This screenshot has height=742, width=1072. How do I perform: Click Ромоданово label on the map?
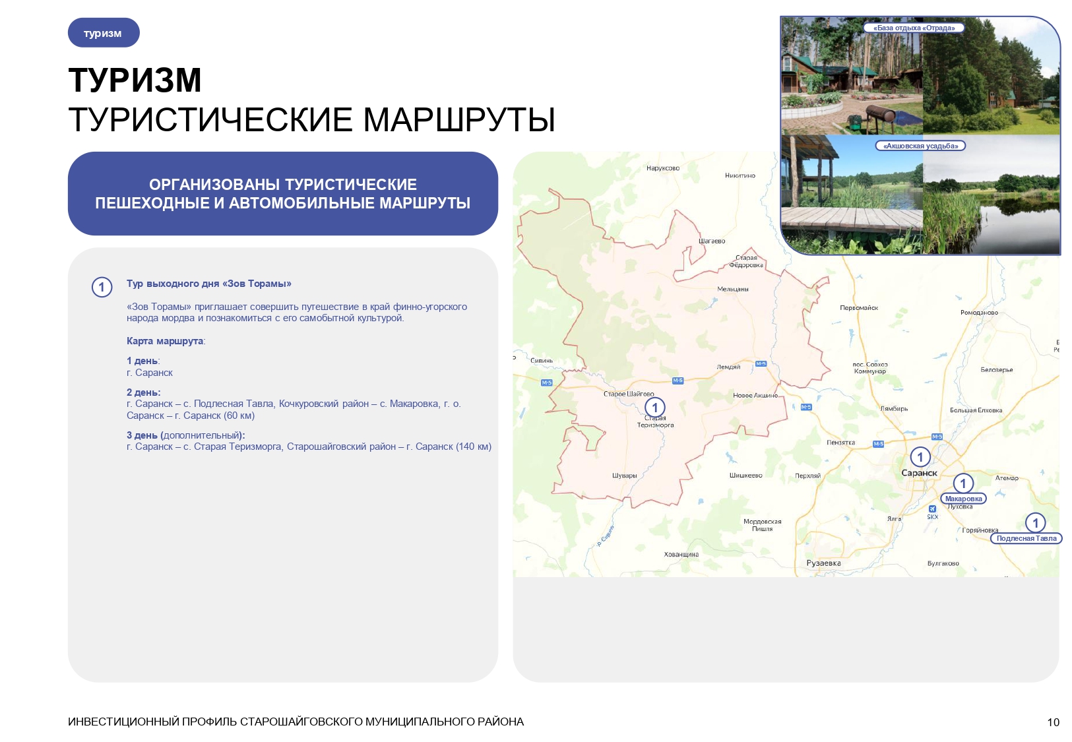(x=979, y=313)
